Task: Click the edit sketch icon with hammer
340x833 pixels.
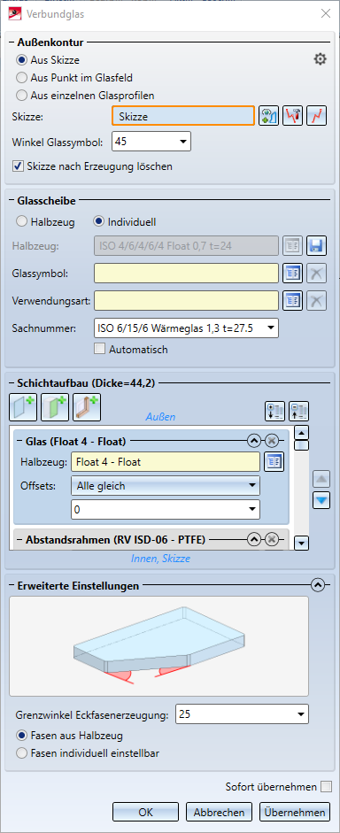Action: pyautogui.click(x=293, y=116)
